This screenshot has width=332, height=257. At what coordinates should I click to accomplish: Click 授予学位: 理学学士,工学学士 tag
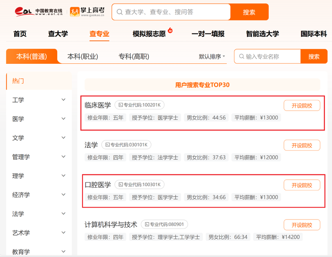[x=166, y=237]
